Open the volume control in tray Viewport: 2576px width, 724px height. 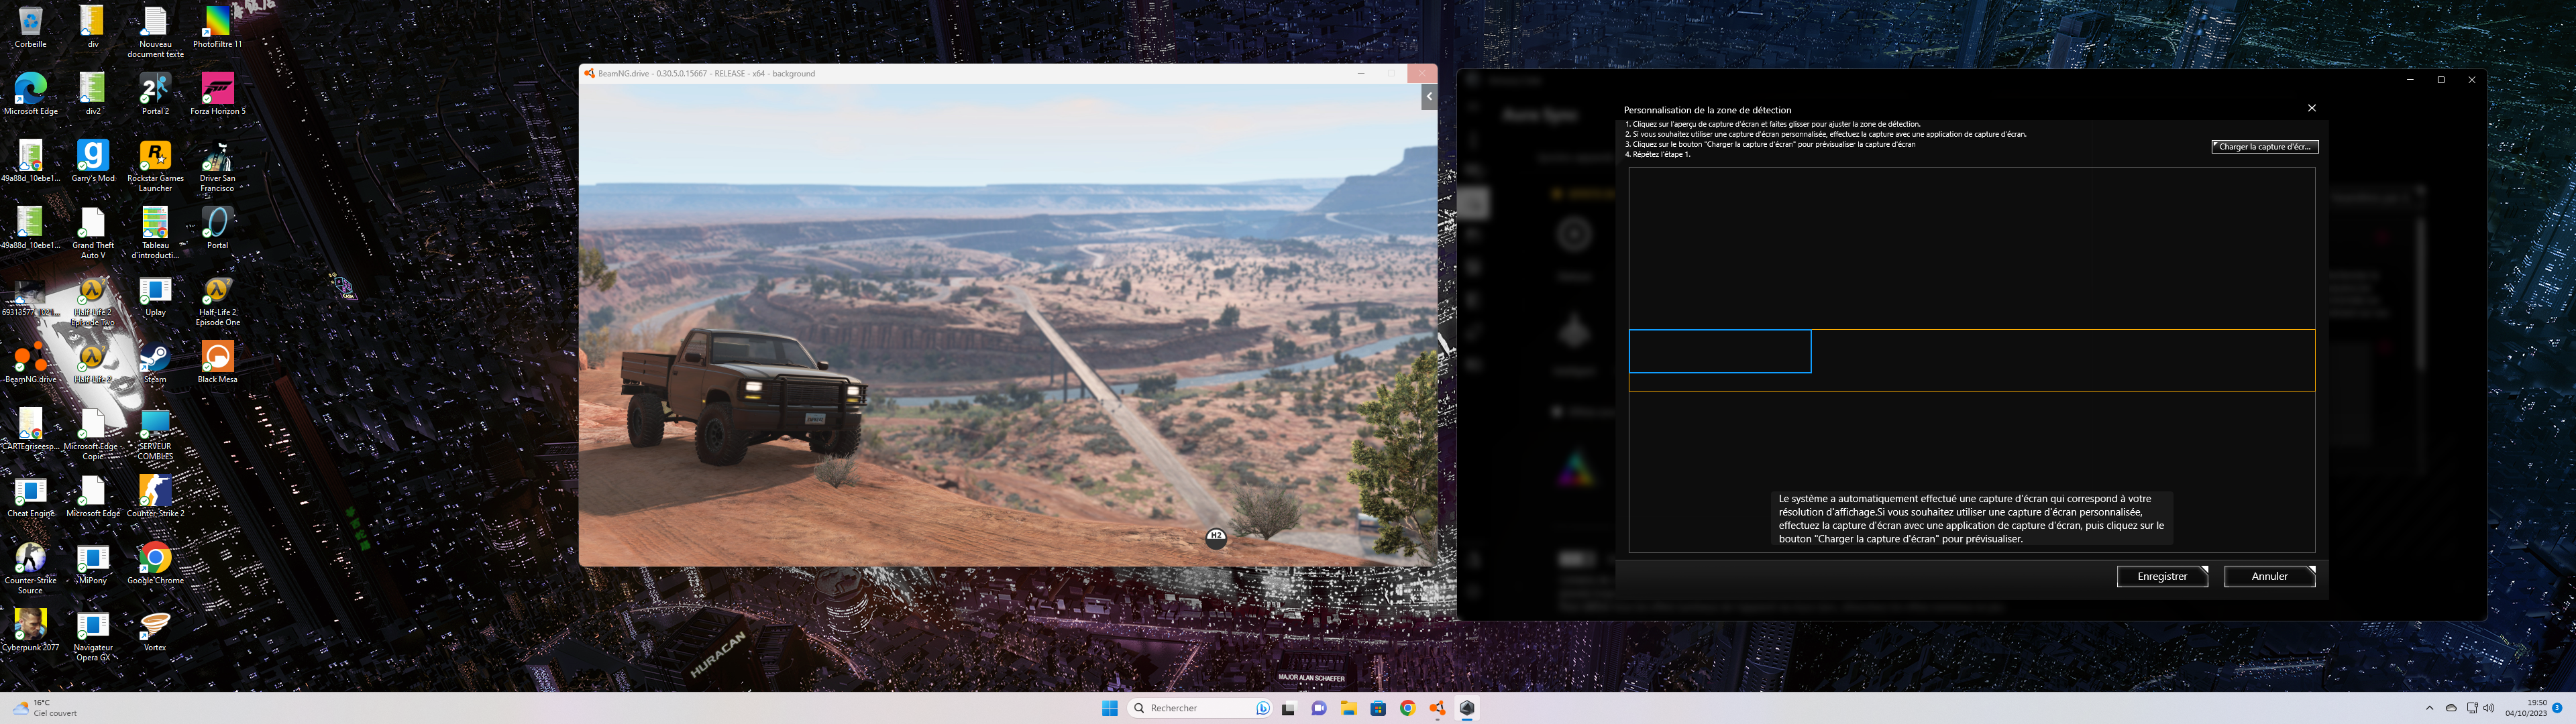2488,708
